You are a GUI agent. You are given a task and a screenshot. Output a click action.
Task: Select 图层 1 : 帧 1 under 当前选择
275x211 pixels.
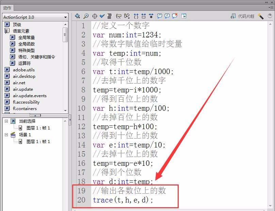pos(38,128)
